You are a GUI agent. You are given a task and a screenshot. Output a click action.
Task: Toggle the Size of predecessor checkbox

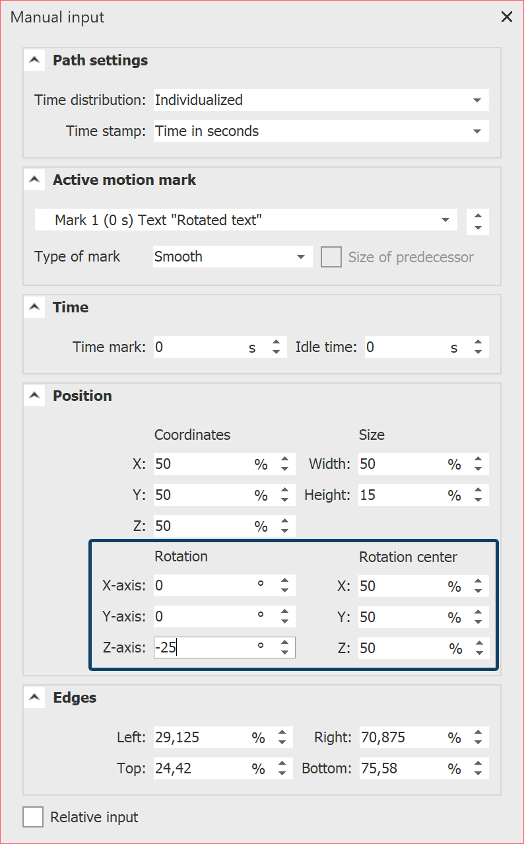(x=331, y=256)
